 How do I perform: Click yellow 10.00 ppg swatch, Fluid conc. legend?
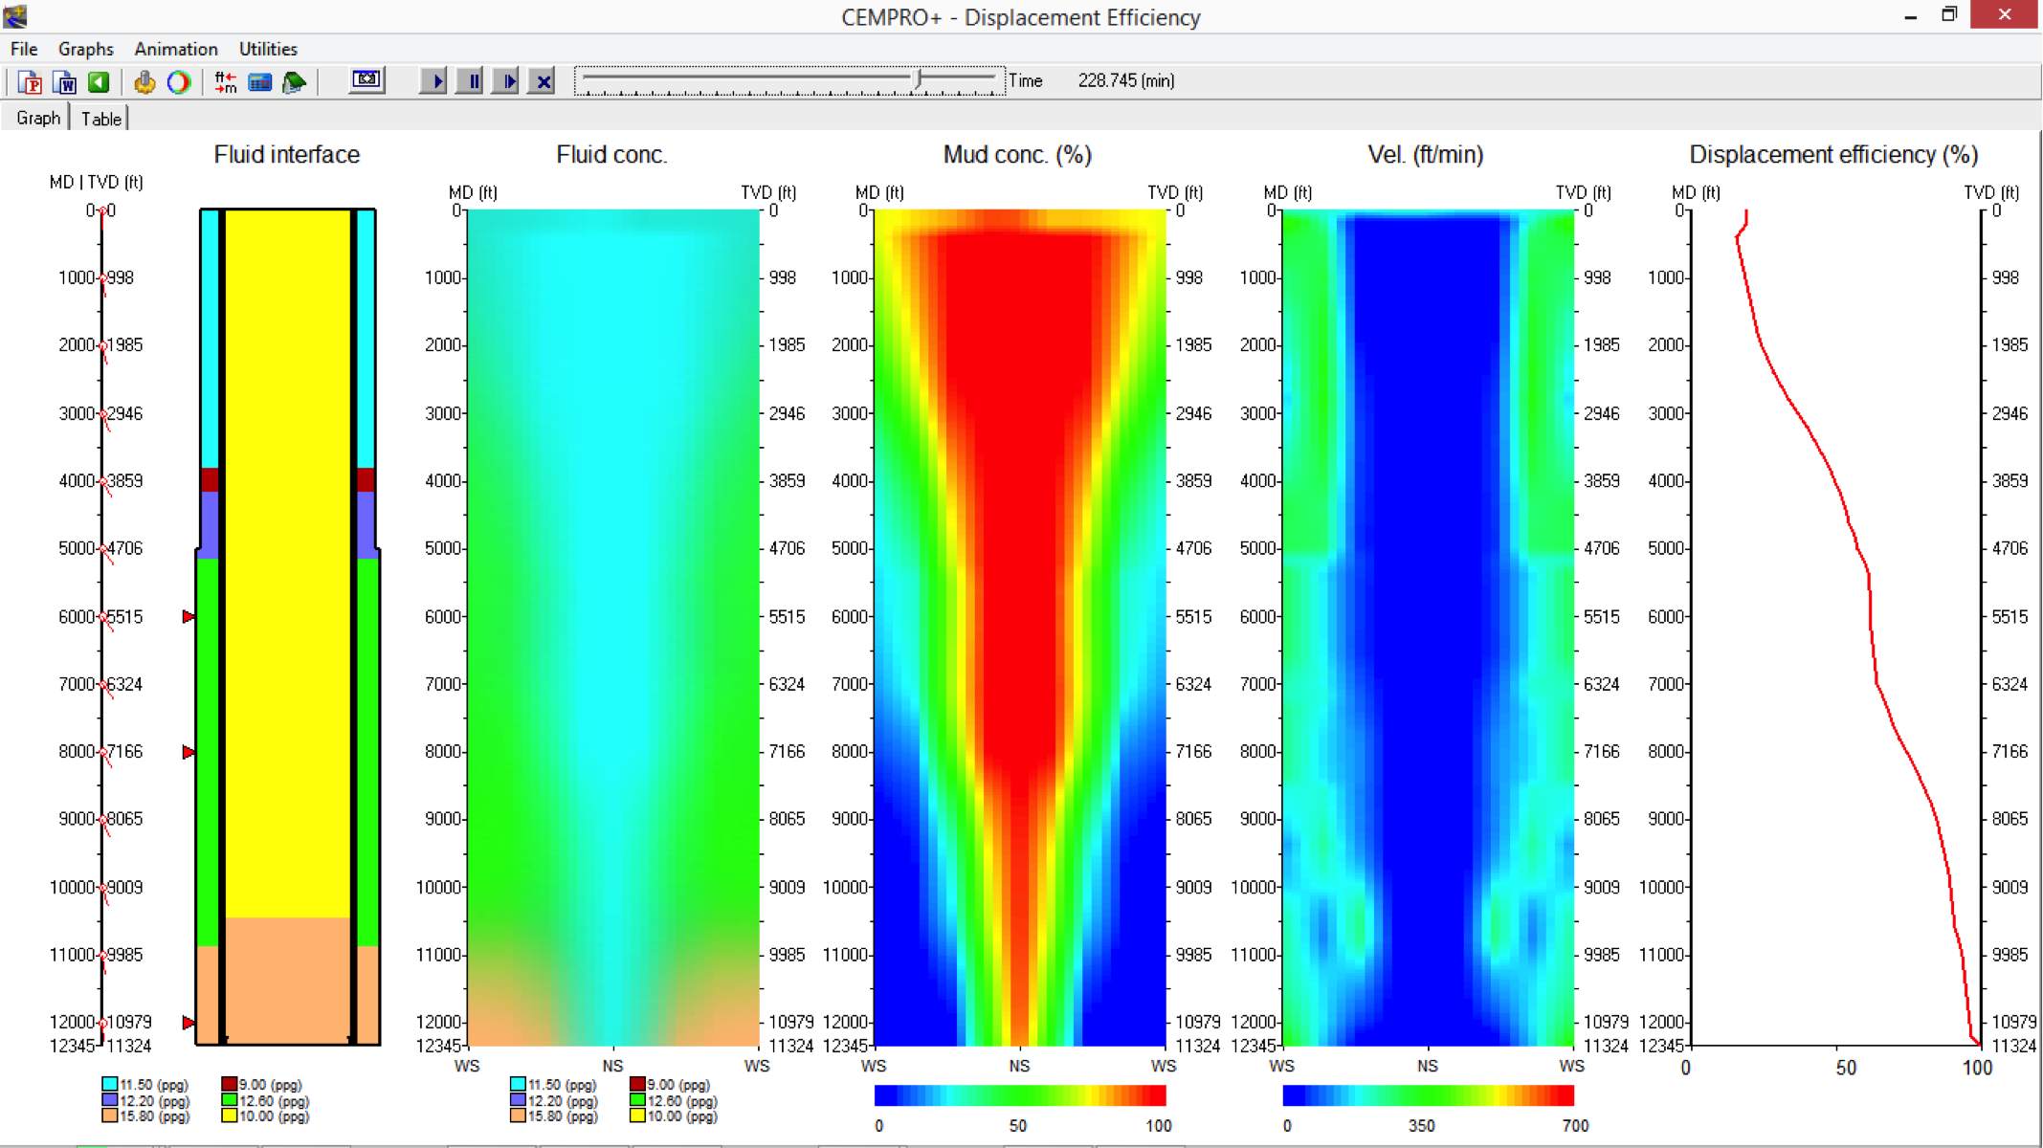coord(637,1115)
